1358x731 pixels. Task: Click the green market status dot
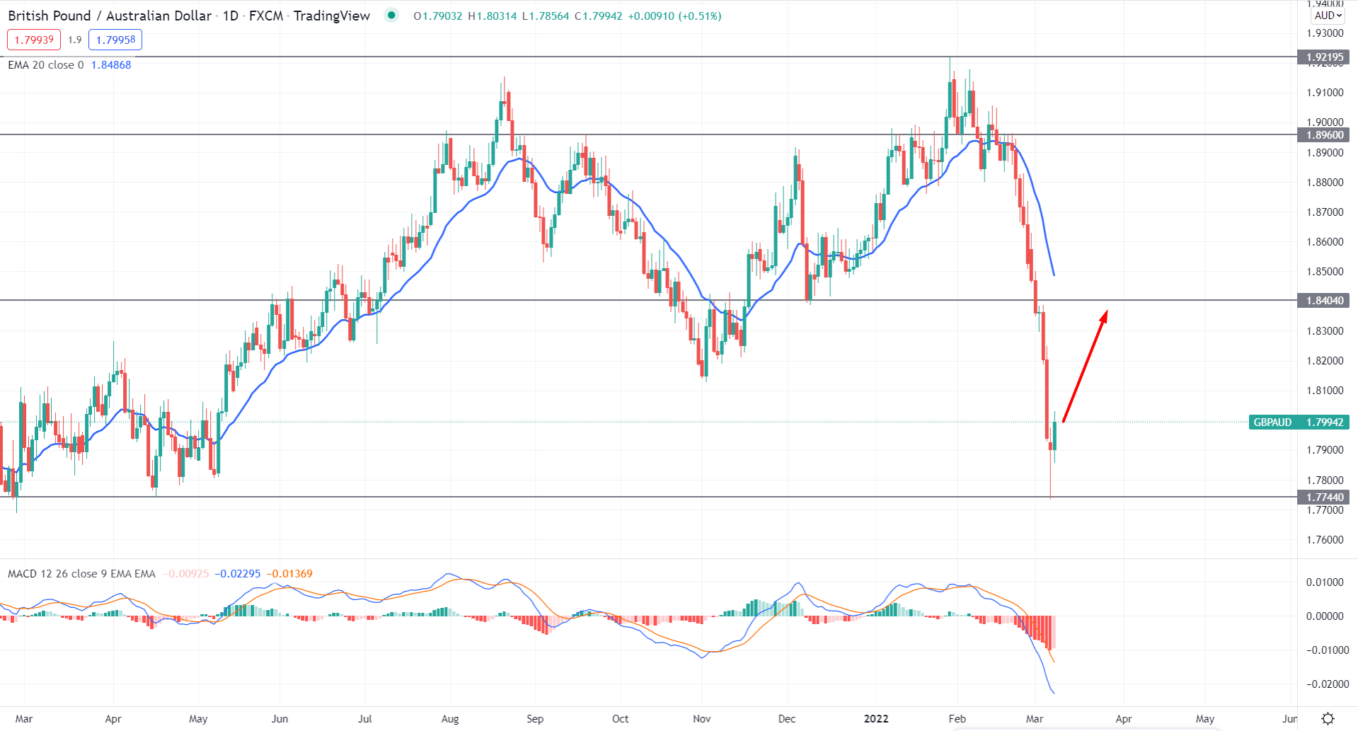(x=391, y=15)
